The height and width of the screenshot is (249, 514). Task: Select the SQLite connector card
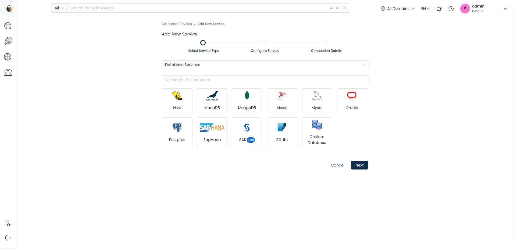coord(282,133)
